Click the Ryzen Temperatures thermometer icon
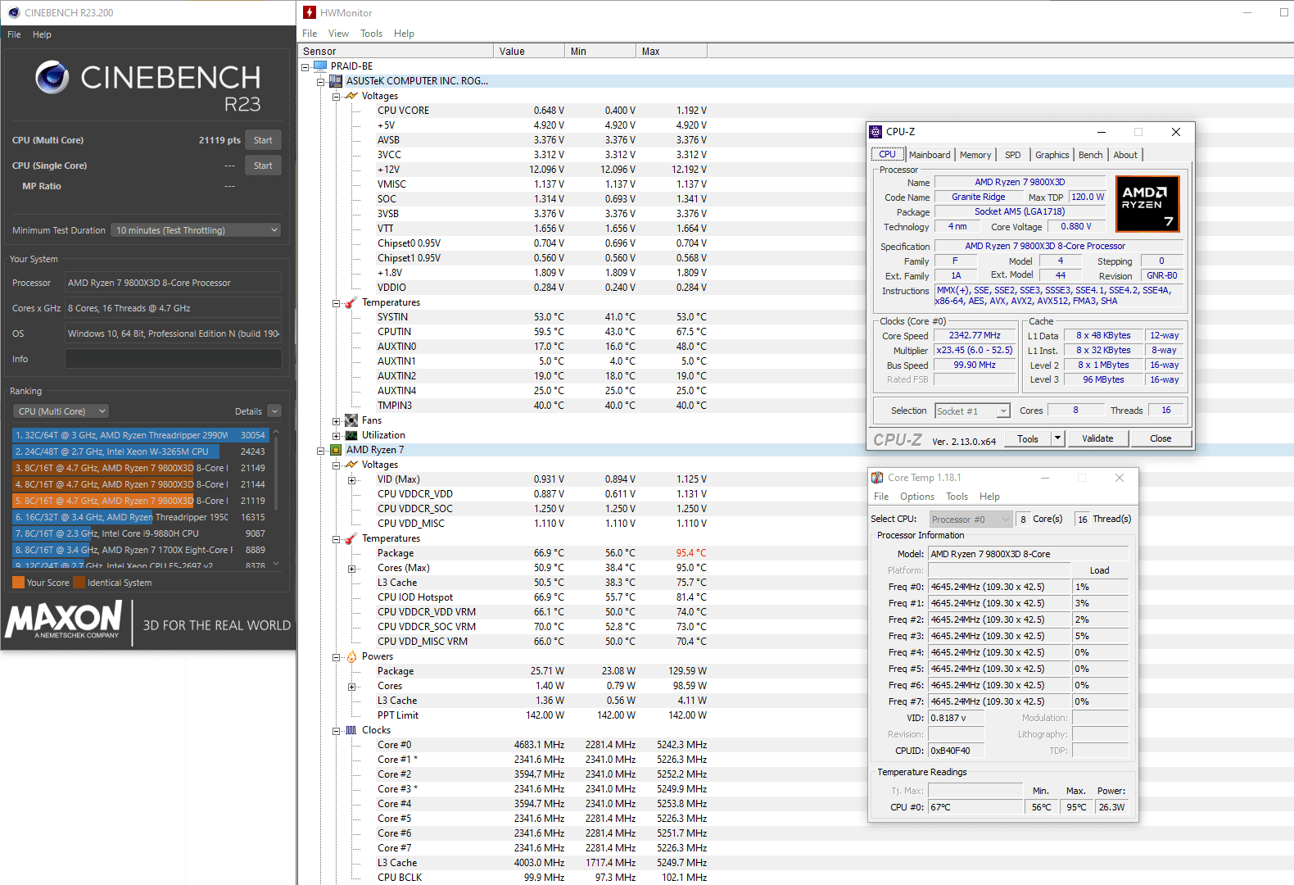Image resolution: width=1294 pixels, height=885 pixels. point(351,538)
